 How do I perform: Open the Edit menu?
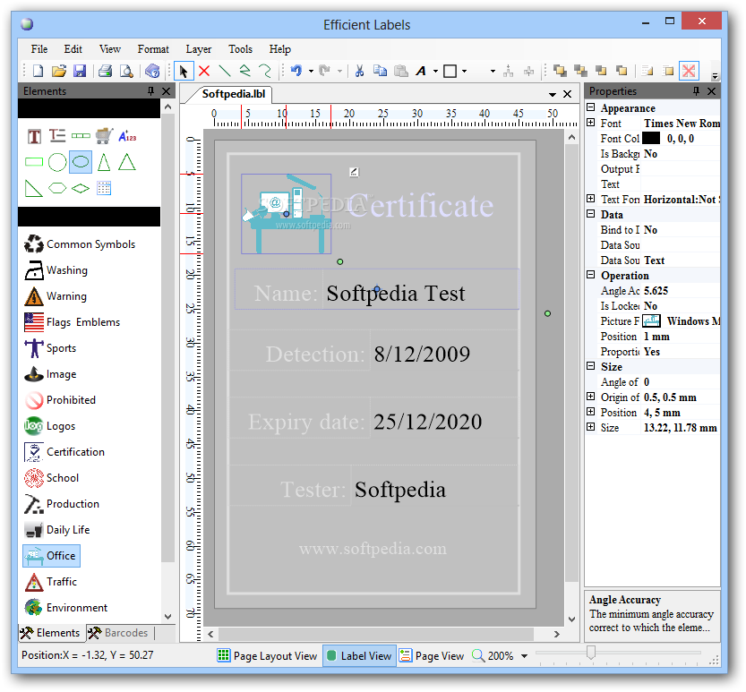(x=73, y=49)
